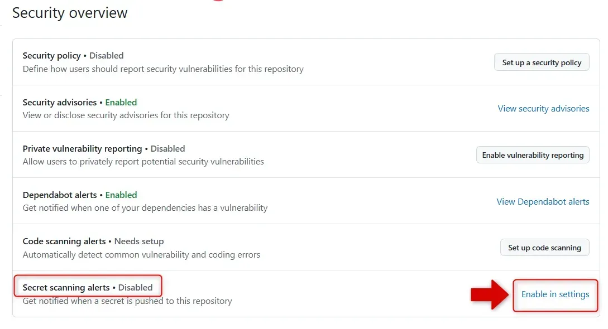The width and height of the screenshot is (608, 329).
Task: Click the red arrow annotation icon
Action: pos(490,294)
